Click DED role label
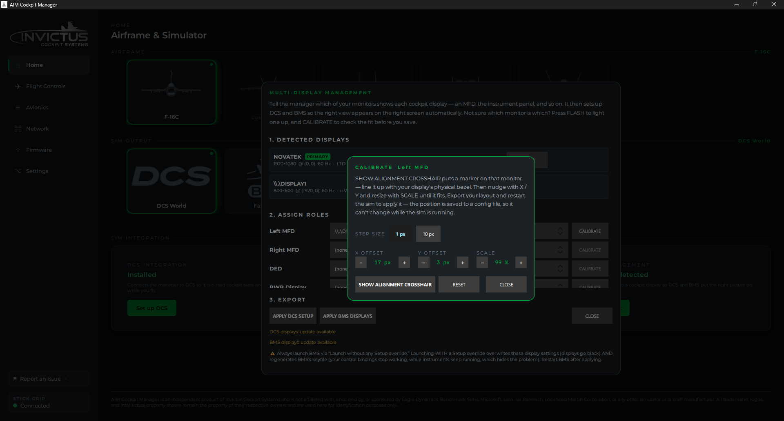784x421 pixels. point(276,268)
